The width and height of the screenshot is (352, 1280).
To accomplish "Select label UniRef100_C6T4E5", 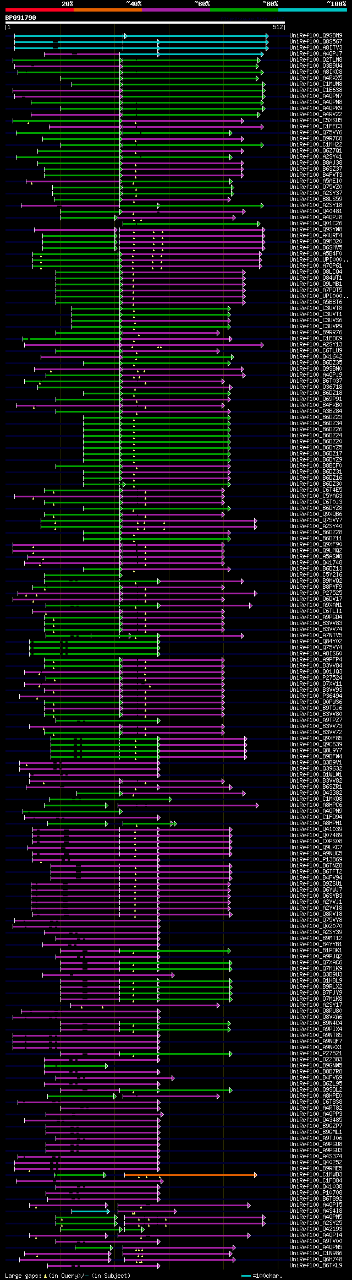I will tap(316, 490).
